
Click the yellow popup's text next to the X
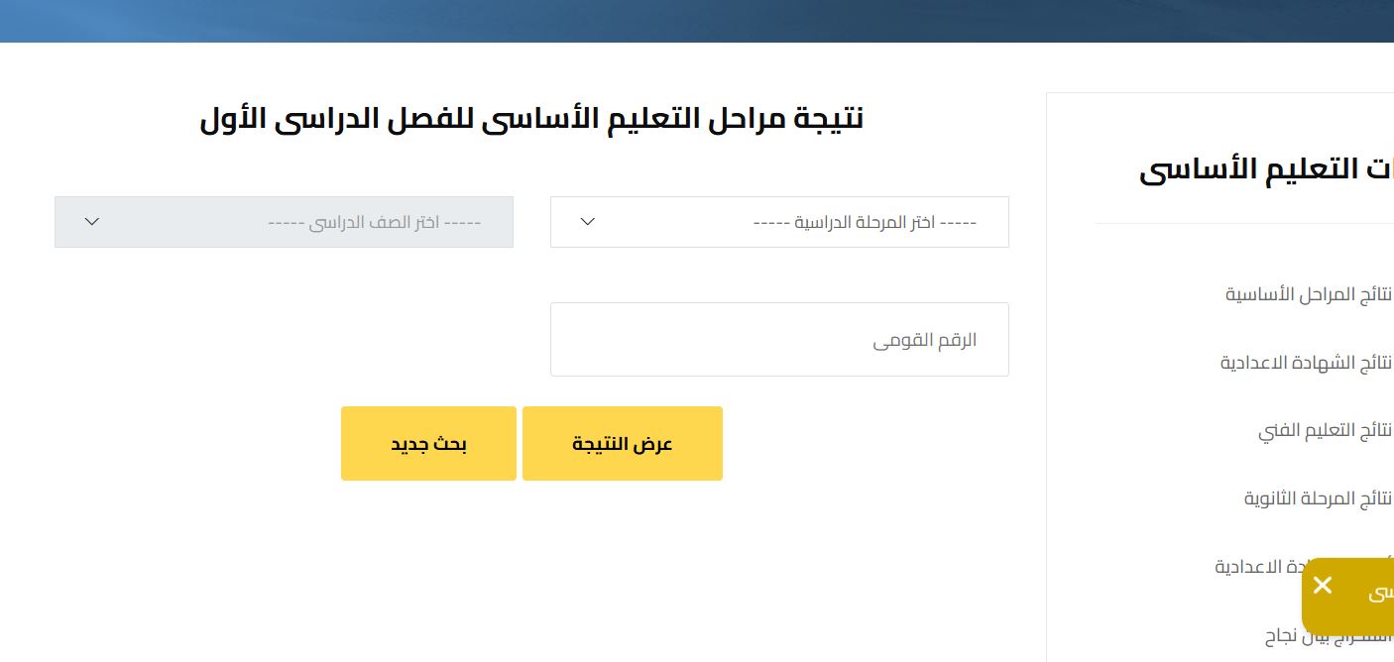(1379, 594)
